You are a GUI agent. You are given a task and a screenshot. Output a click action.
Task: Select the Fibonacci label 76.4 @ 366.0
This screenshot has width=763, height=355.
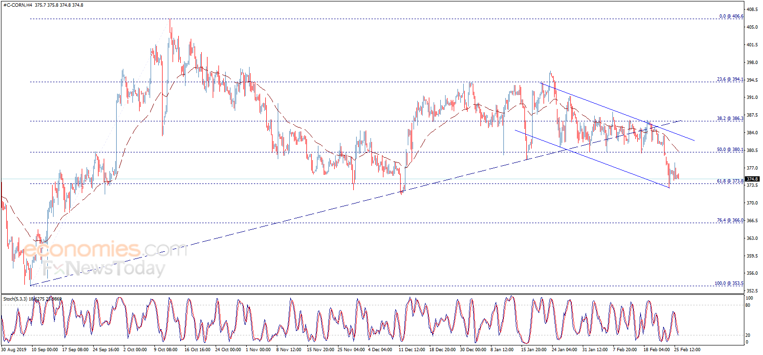[x=730, y=220]
